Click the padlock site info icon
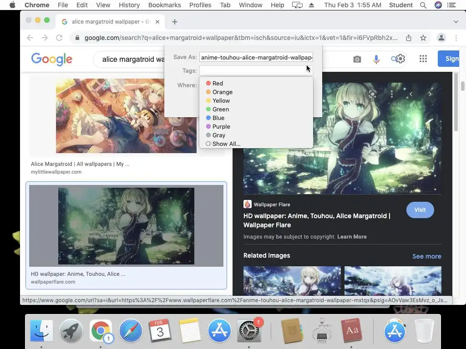The image size is (466, 349). pos(77,38)
